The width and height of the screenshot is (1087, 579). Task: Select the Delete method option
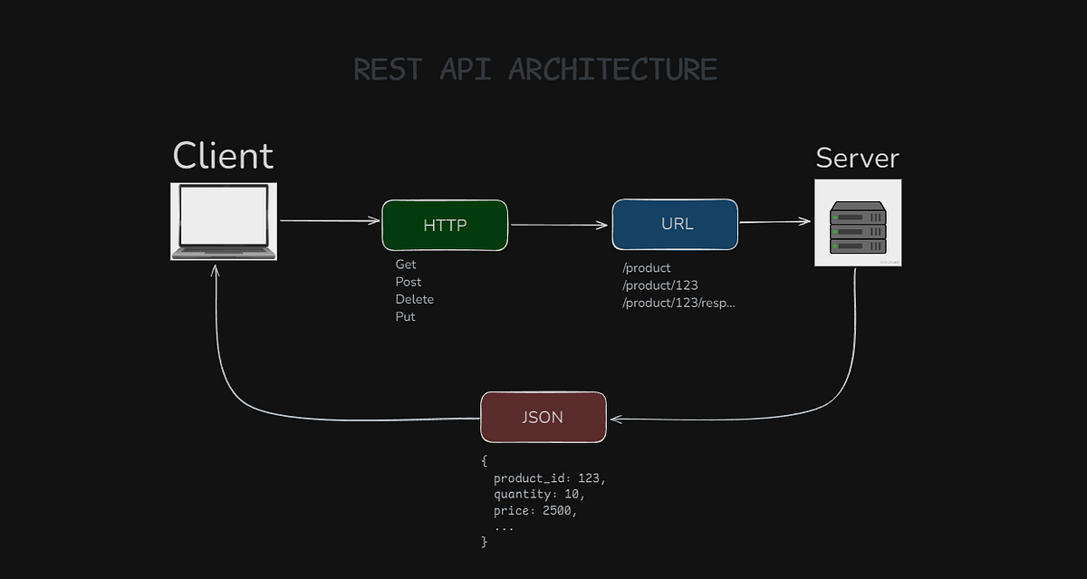(415, 299)
